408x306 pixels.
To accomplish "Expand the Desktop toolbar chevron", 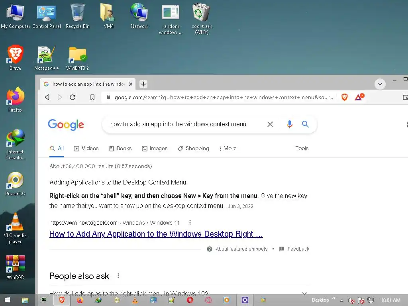I will (334, 298).
